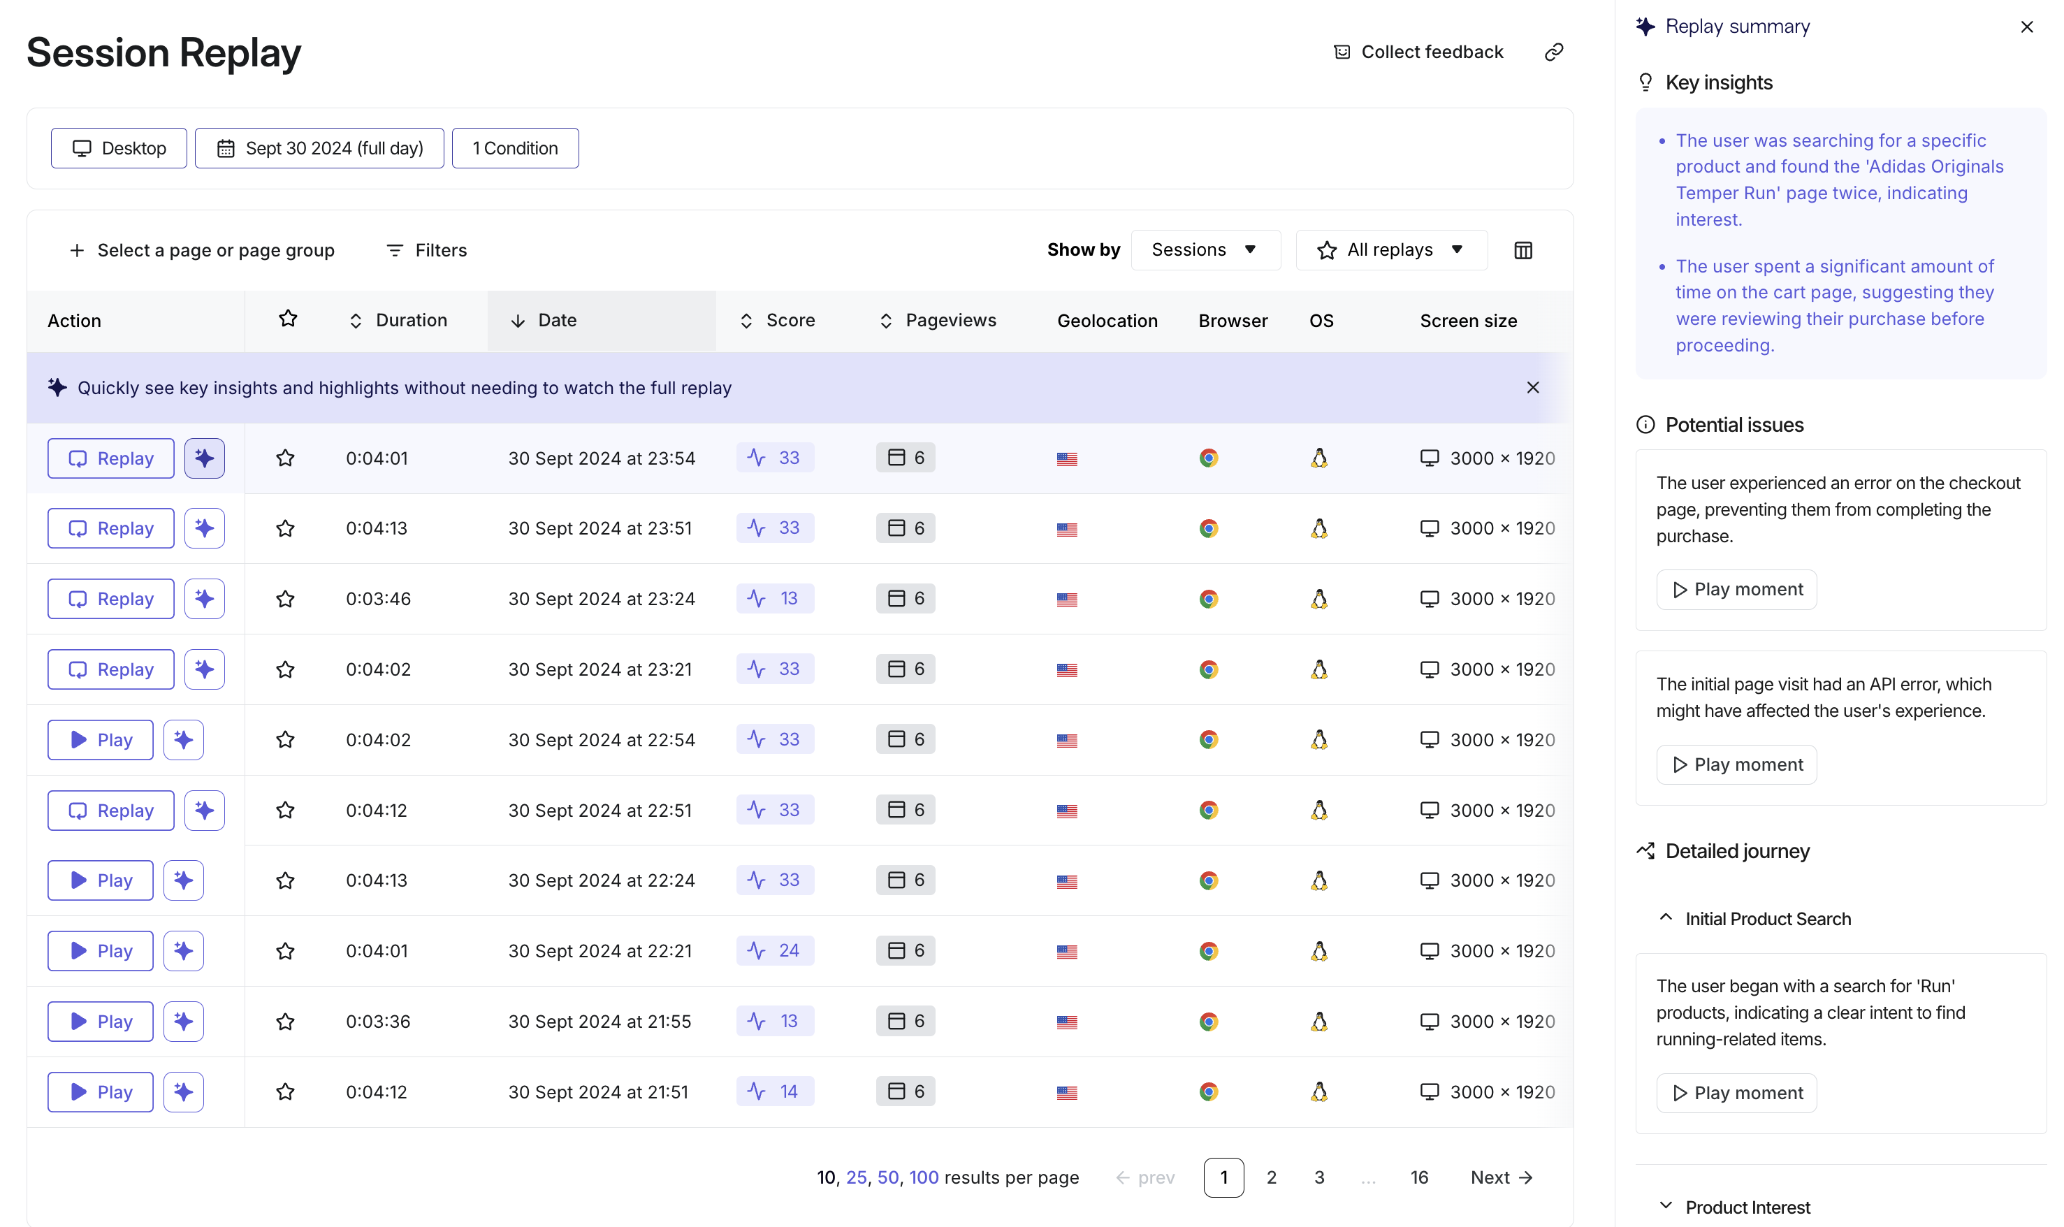Close the Replay summary panel
The height and width of the screenshot is (1227, 2064).
[x=2026, y=27]
